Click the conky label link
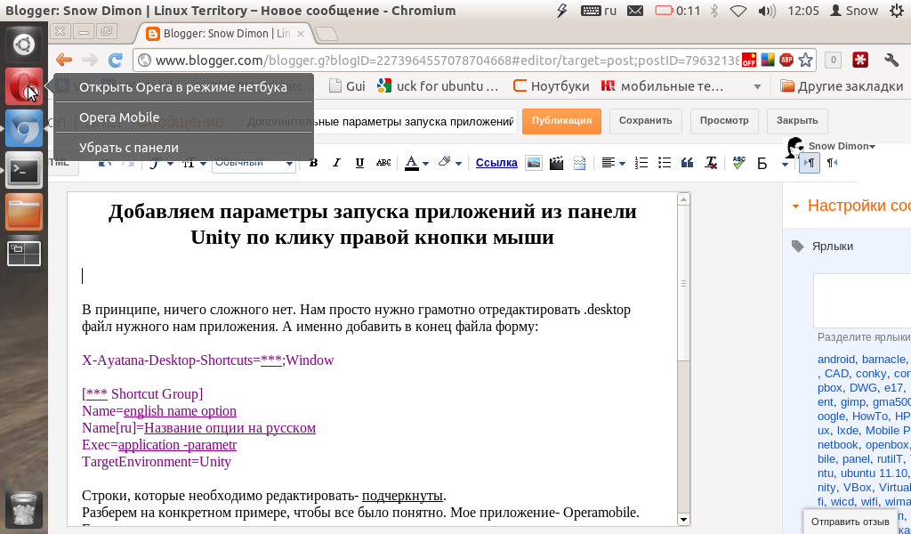The height and width of the screenshot is (534, 911). 871,374
